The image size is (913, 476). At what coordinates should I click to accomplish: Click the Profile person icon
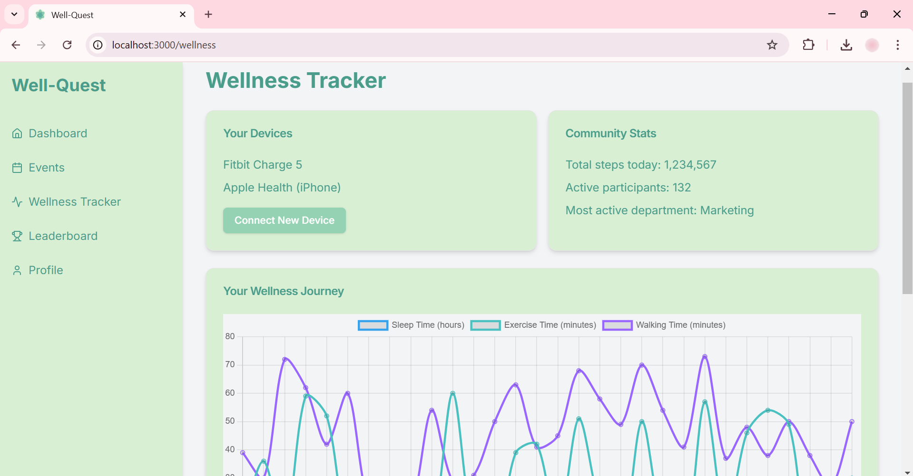(x=17, y=270)
